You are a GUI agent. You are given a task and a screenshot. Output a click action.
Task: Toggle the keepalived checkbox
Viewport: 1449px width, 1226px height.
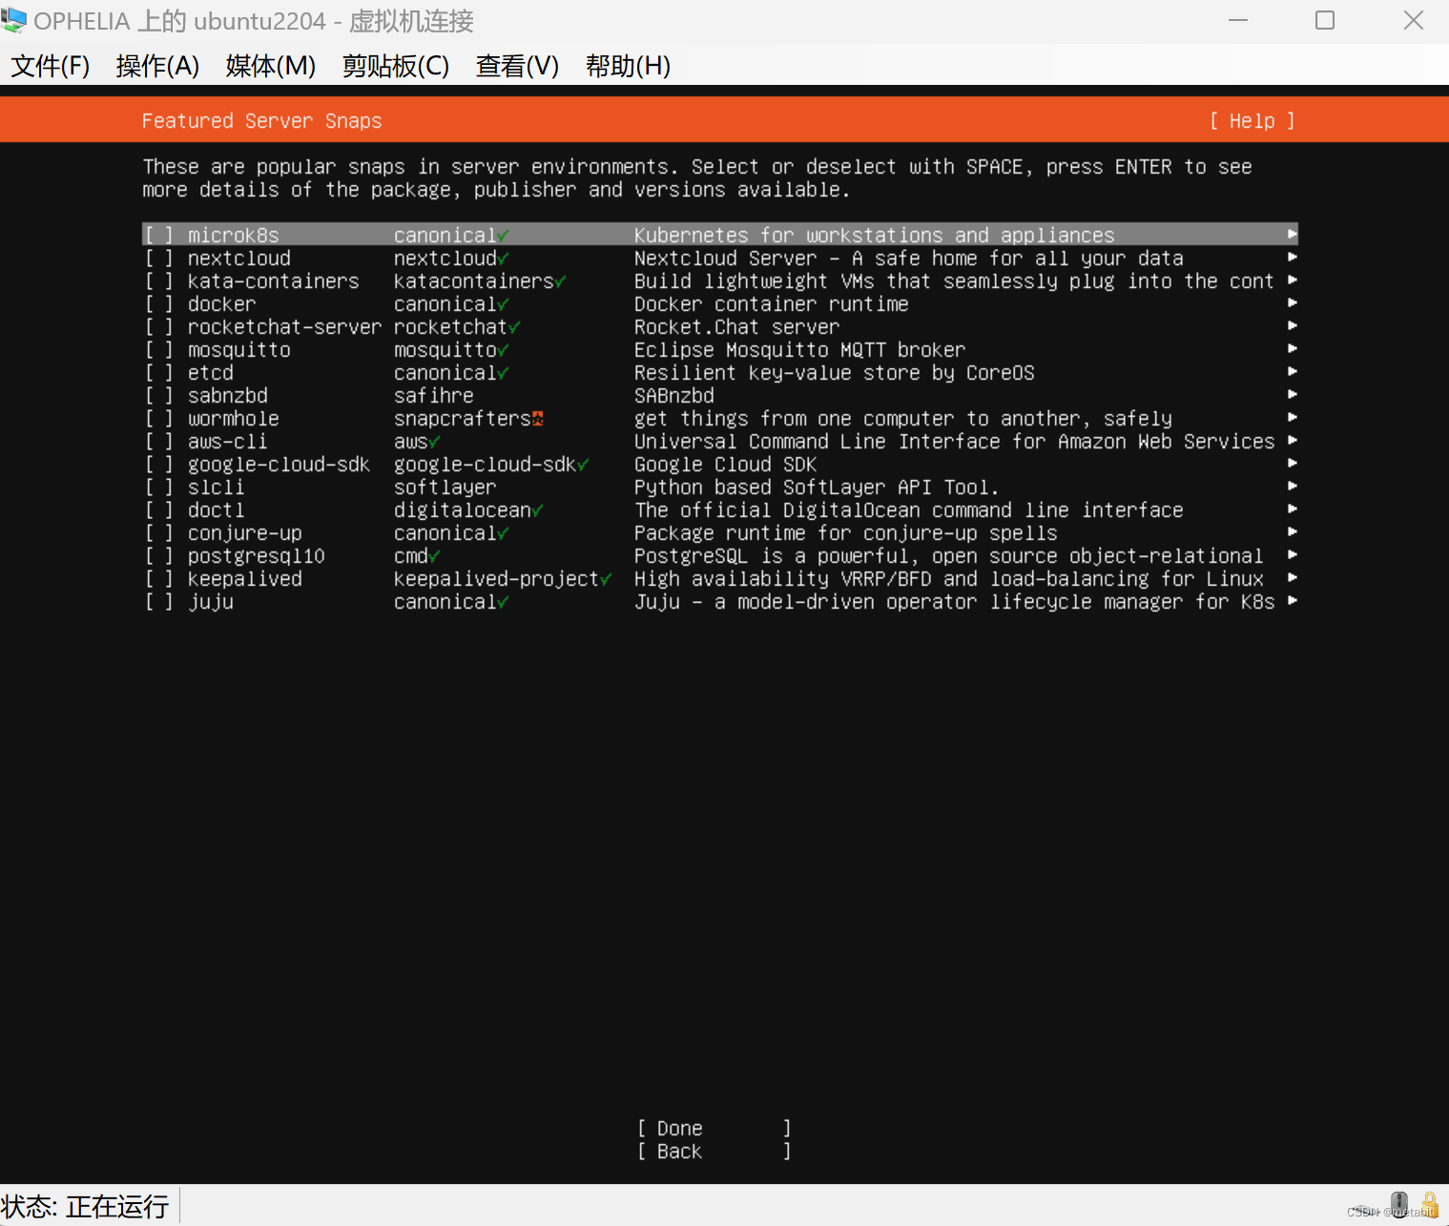point(159,578)
